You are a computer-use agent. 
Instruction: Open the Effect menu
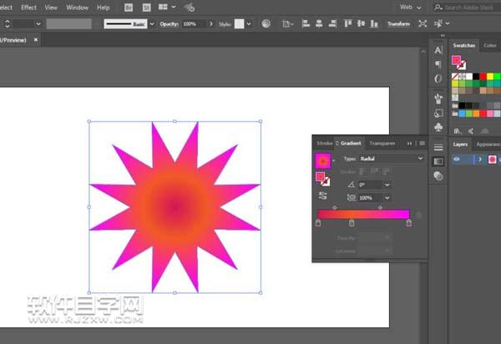[29, 7]
